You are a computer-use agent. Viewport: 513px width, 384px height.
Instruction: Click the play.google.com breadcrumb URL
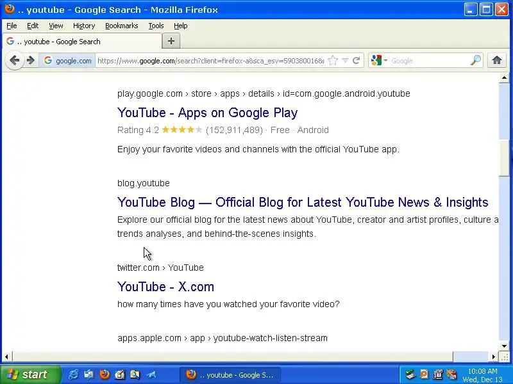click(264, 93)
